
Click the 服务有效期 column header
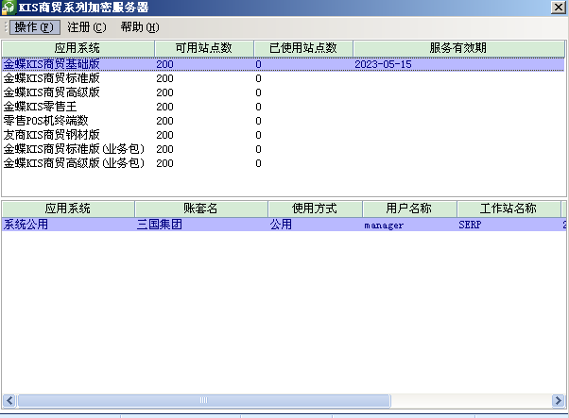coord(458,48)
